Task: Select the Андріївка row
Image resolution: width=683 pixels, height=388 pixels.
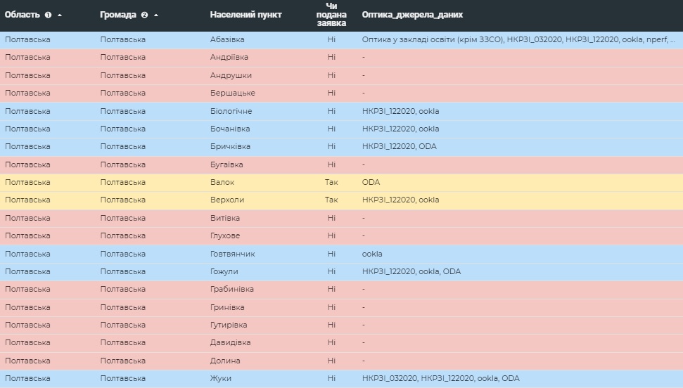Action: pos(342,58)
